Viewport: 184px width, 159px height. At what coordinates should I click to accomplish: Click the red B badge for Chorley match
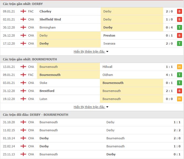point(180,11)
